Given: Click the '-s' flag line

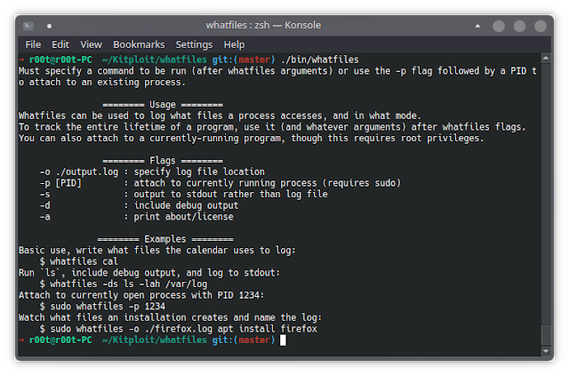Looking at the screenshot, I should (x=184, y=195).
